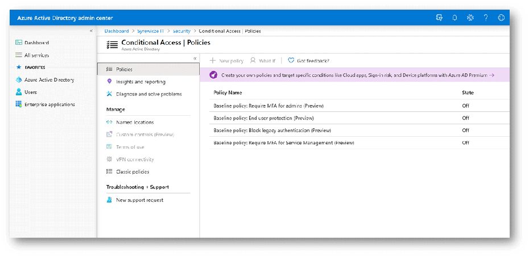The image size is (529, 257).
Task: Click the Policies list icon
Action: (x=109, y=69)
